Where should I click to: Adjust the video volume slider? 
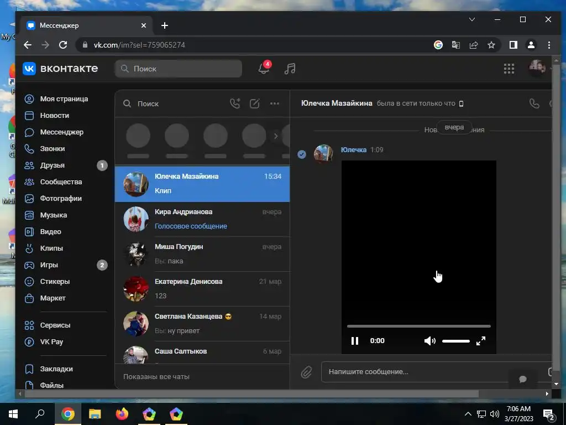pos(456,341)
